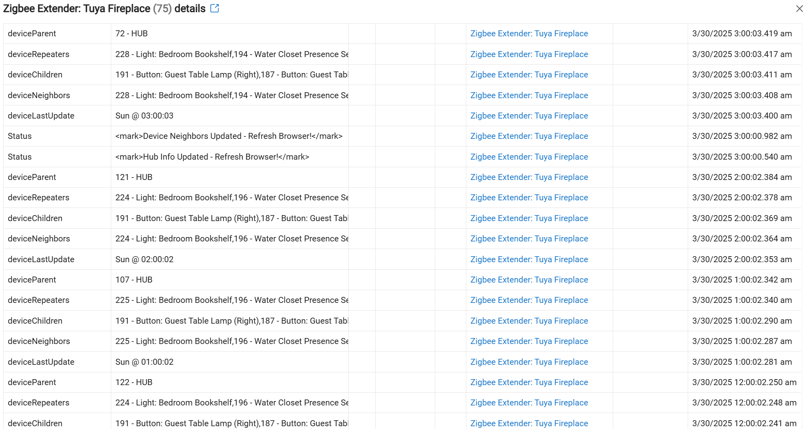Open Tuya Fireplace link in 1:00:02.342 row
This screenshot has height=429, width=803.
click(529, 280)
